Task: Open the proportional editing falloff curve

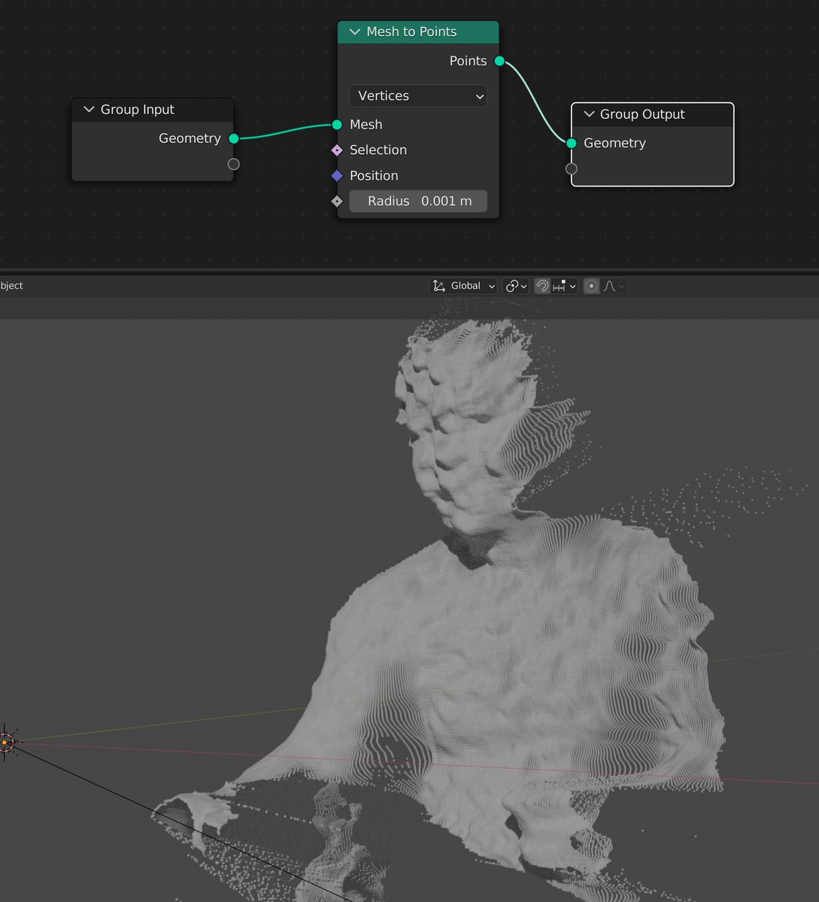Action: point(614,286)
